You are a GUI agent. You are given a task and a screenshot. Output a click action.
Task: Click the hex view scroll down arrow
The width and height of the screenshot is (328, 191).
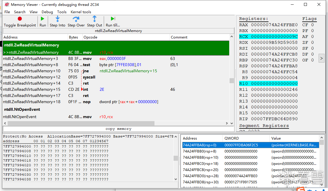click(x=176, y=179)
